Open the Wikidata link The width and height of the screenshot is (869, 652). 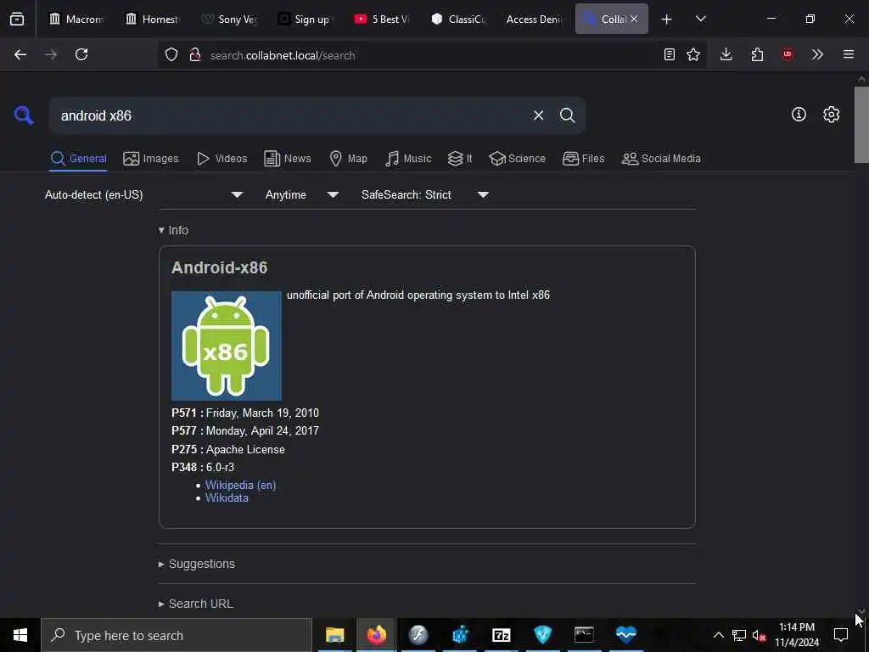coord(227,497)
